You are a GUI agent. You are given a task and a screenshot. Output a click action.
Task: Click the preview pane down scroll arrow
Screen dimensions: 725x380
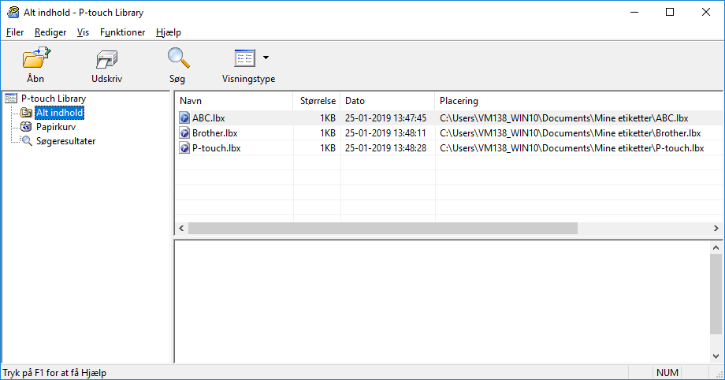[716, 356]
